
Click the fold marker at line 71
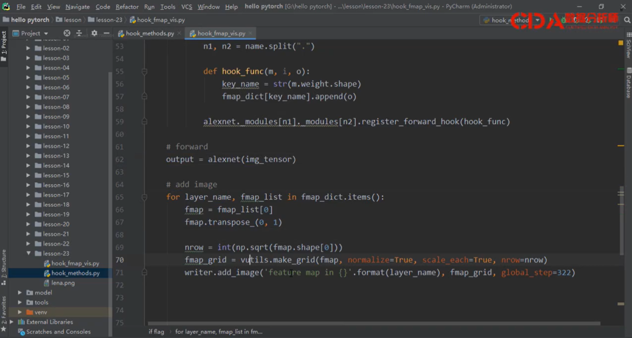(x=145, y=273)
